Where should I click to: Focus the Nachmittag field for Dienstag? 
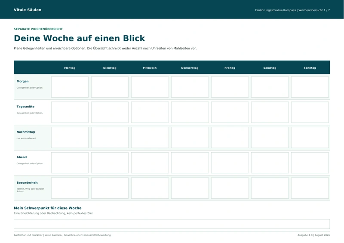point(110,138)
